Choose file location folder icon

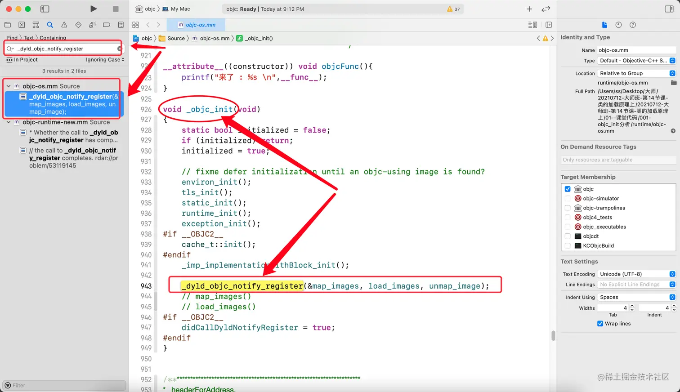pyautogui.click(x=673, y=83)
